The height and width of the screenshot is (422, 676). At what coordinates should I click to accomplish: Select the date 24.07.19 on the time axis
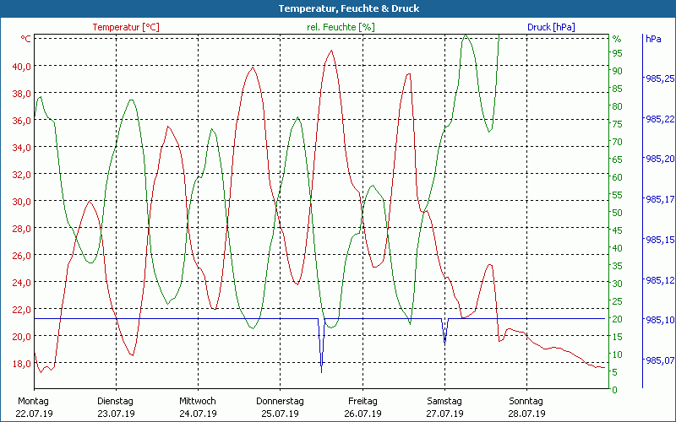coord(198,414)
